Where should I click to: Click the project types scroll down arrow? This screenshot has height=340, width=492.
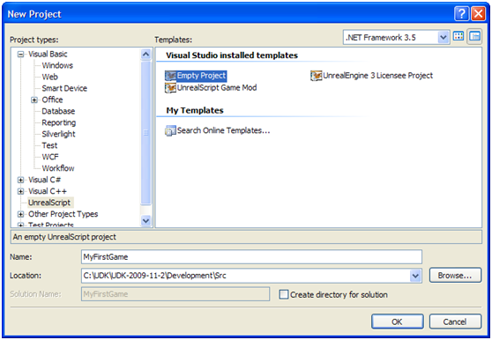pos(145,220)
